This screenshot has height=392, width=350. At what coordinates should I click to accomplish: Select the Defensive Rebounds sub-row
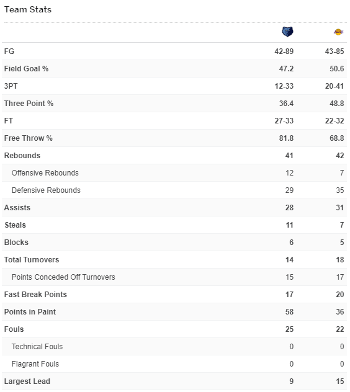[174, 190]
